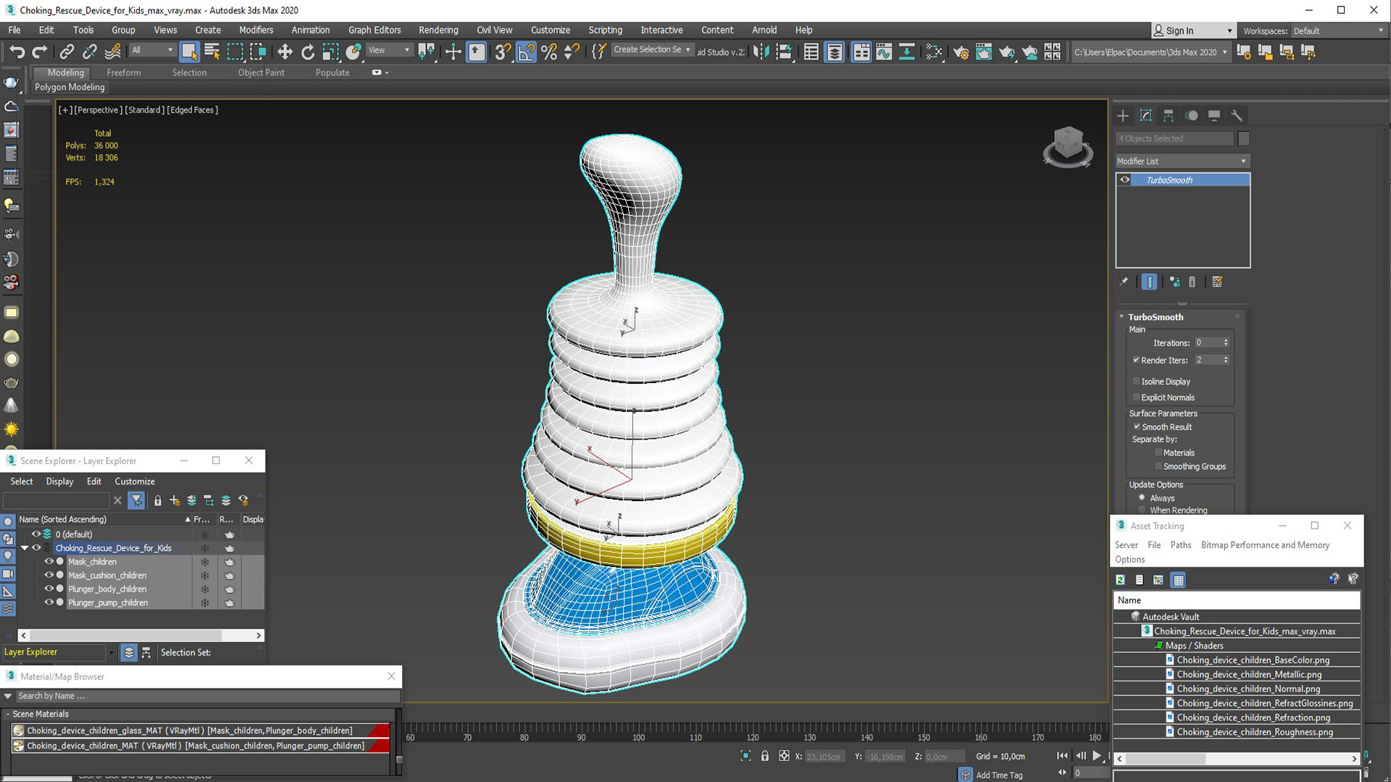Toggle the Percent Snap icon
The height and width of the screenshot is (782, 1391).
coord(549,51)
